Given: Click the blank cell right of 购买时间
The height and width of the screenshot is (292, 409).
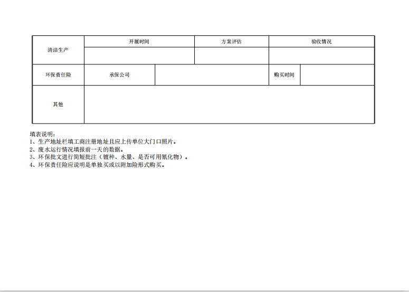Looking at the screenshot, I should [x=337, y=75].
